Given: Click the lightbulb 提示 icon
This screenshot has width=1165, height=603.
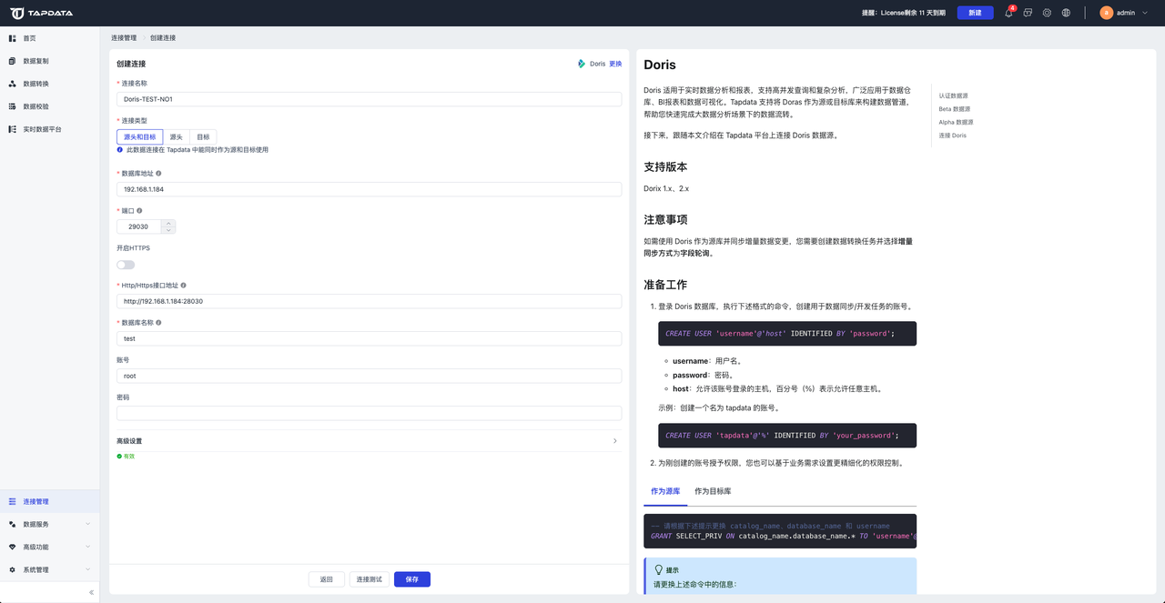Looking at the screenshot, I should click(x=659, y=569).
